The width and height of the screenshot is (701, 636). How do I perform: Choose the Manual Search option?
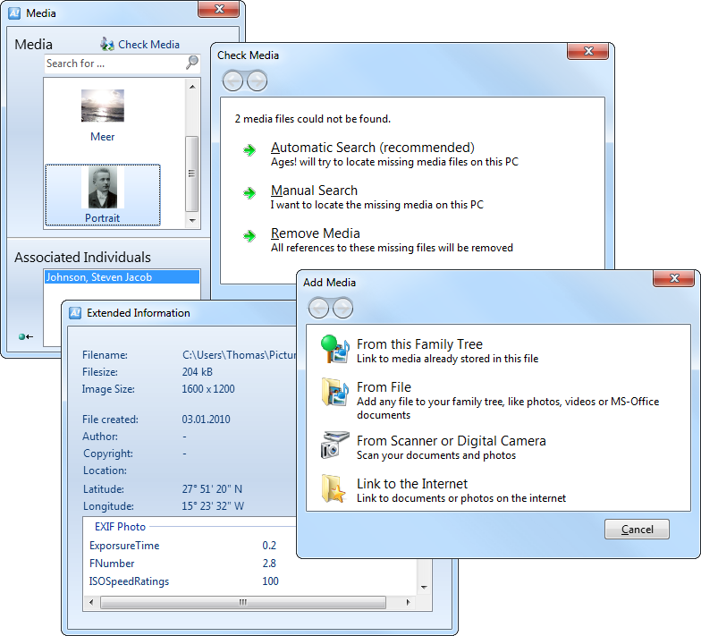(314, 191)
